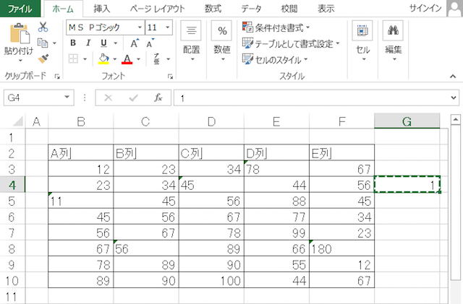Click the cell borders icon
463x304 pixels.
[x=73, y=58]
